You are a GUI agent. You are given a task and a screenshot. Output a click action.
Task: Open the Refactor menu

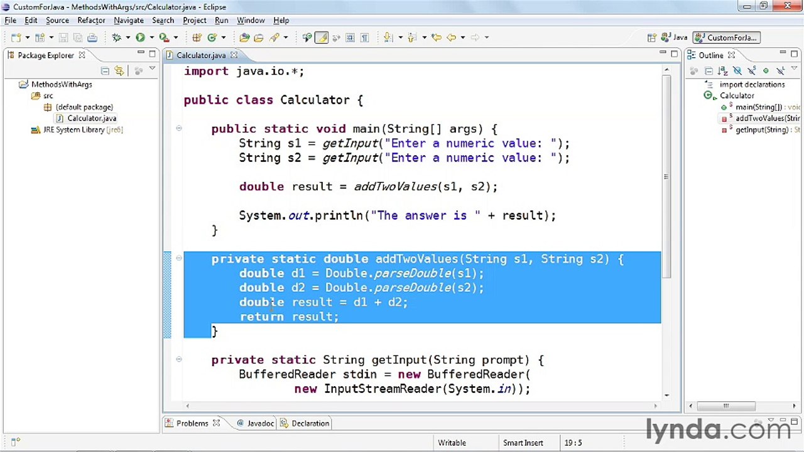click(91, 20)
